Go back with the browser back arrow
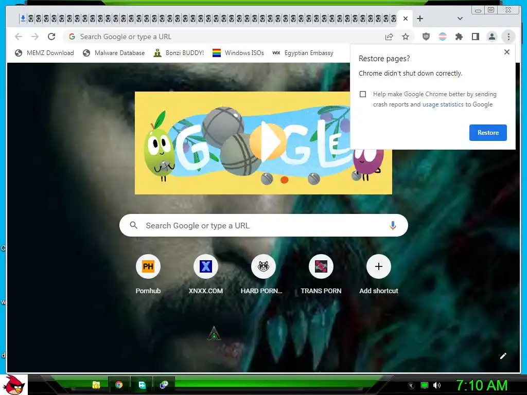The image size is (527, 395). click(19, 37)
